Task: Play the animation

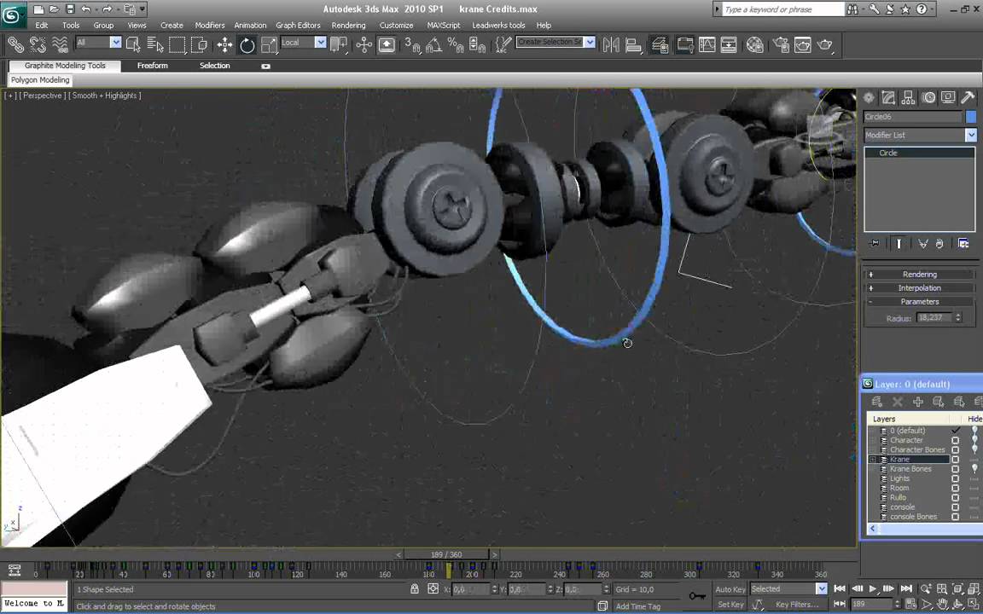Action: [873, 589]
